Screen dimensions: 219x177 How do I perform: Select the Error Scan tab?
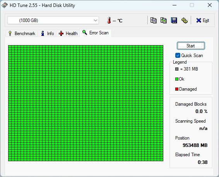pyautogui.click(x=96, y=33)
